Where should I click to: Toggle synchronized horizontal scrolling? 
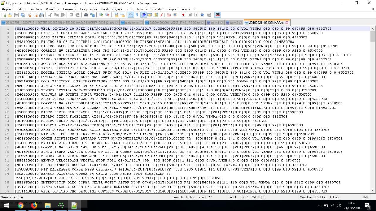tap(122, 15)
